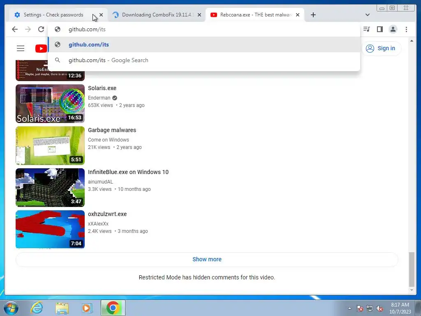Open InfiniteBlue.exe on Windows 10 title
Viewport: 421px width, 316px height.
(128, 172)
